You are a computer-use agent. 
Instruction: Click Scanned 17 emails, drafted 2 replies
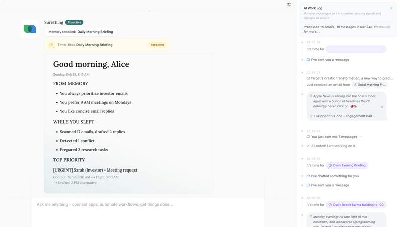[x=93, y=132]
